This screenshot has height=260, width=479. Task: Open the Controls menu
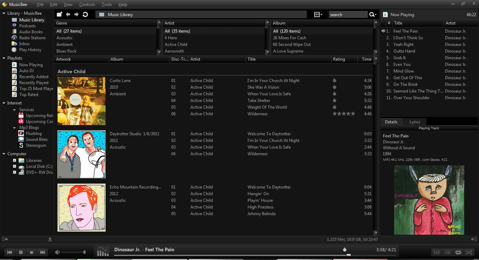[x=87, y=5]
